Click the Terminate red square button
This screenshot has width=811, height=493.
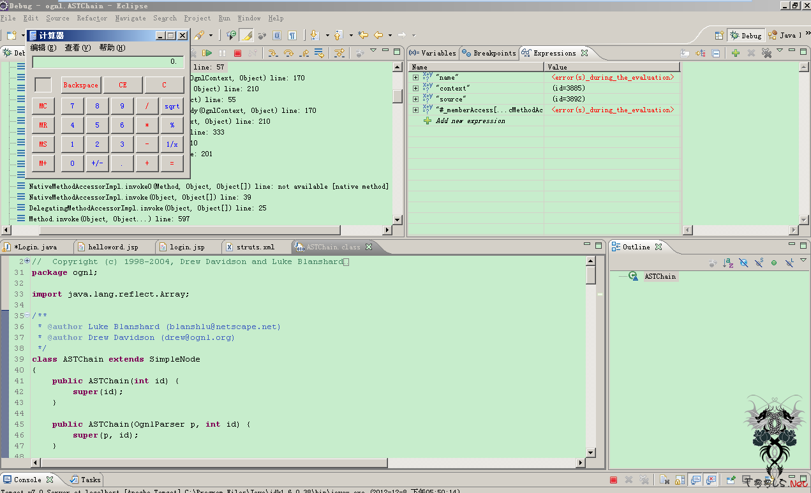[237, 54]
